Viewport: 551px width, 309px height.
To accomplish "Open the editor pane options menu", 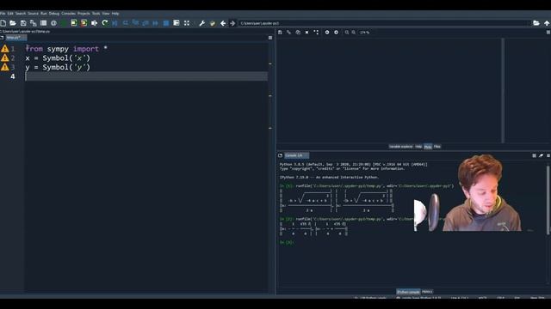I will click(270, 38).
